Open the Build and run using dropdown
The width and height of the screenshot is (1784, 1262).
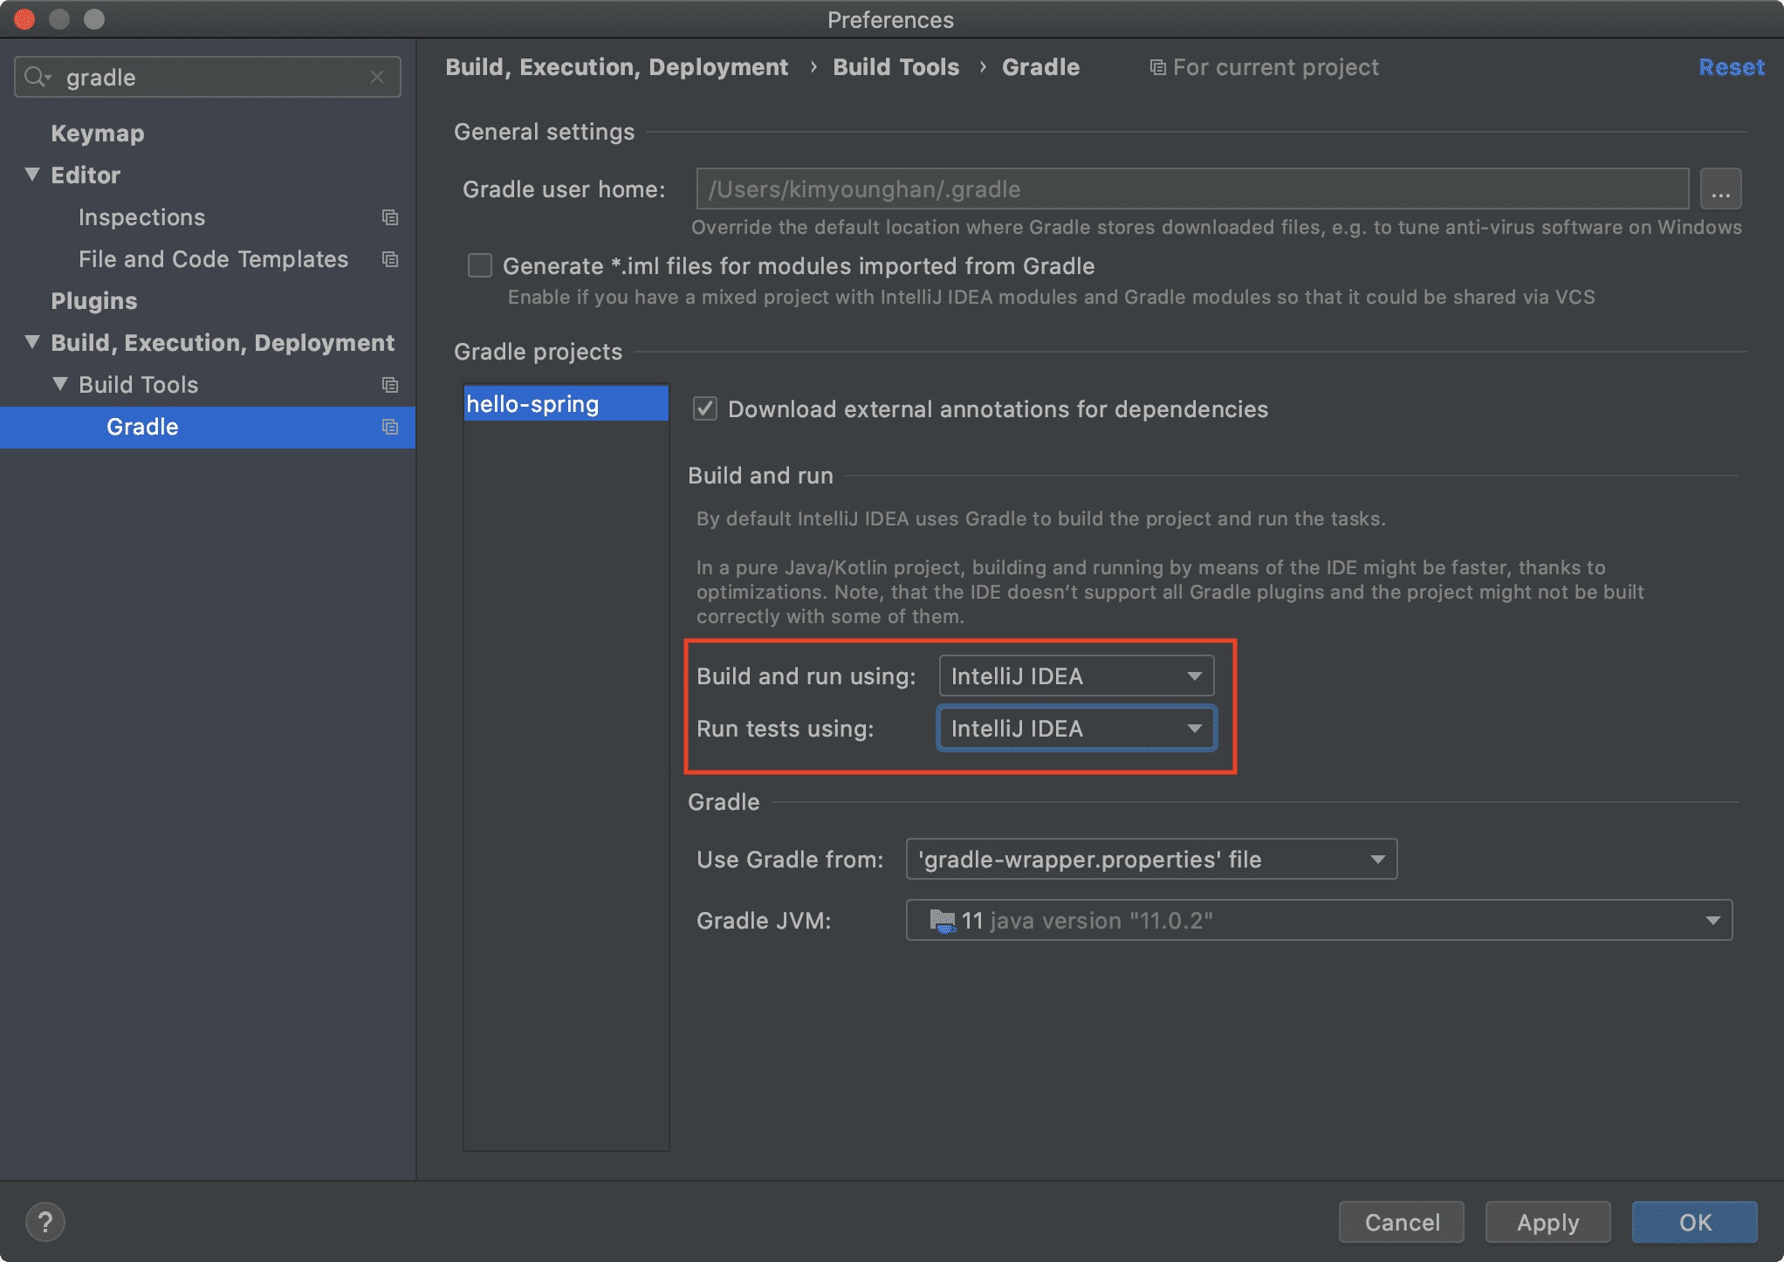1076,676
